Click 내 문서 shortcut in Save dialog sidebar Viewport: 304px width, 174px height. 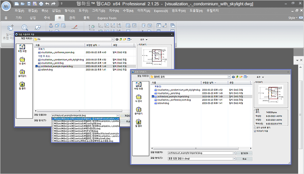tap(22, 61)
